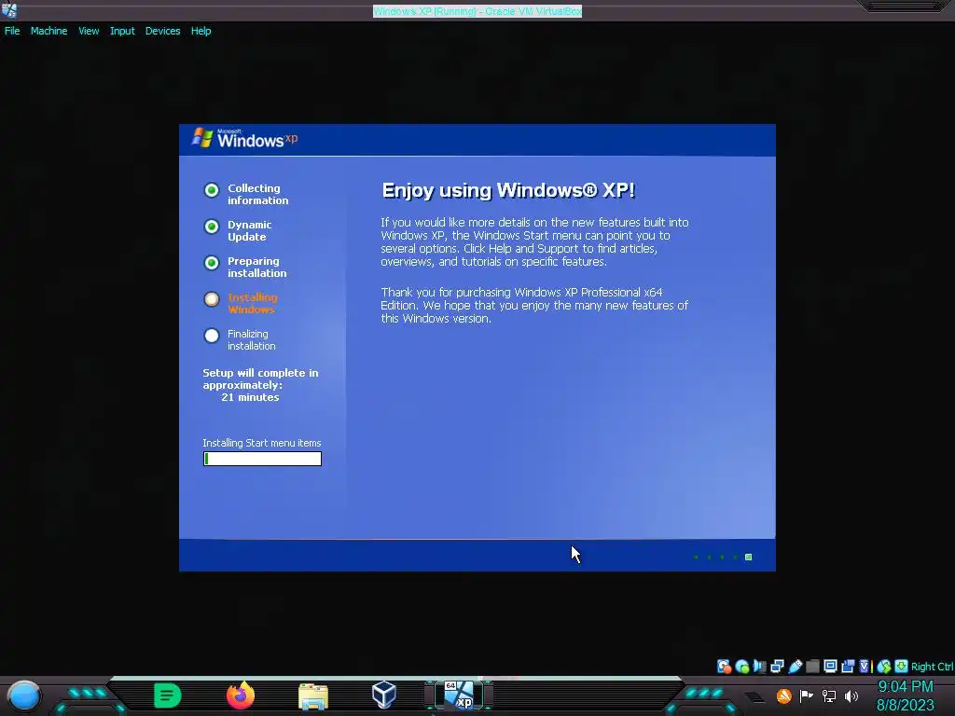Click the Thank you for purchasing paragraph
The width and height of the screenshot is (955, 716).
point(534,306)
